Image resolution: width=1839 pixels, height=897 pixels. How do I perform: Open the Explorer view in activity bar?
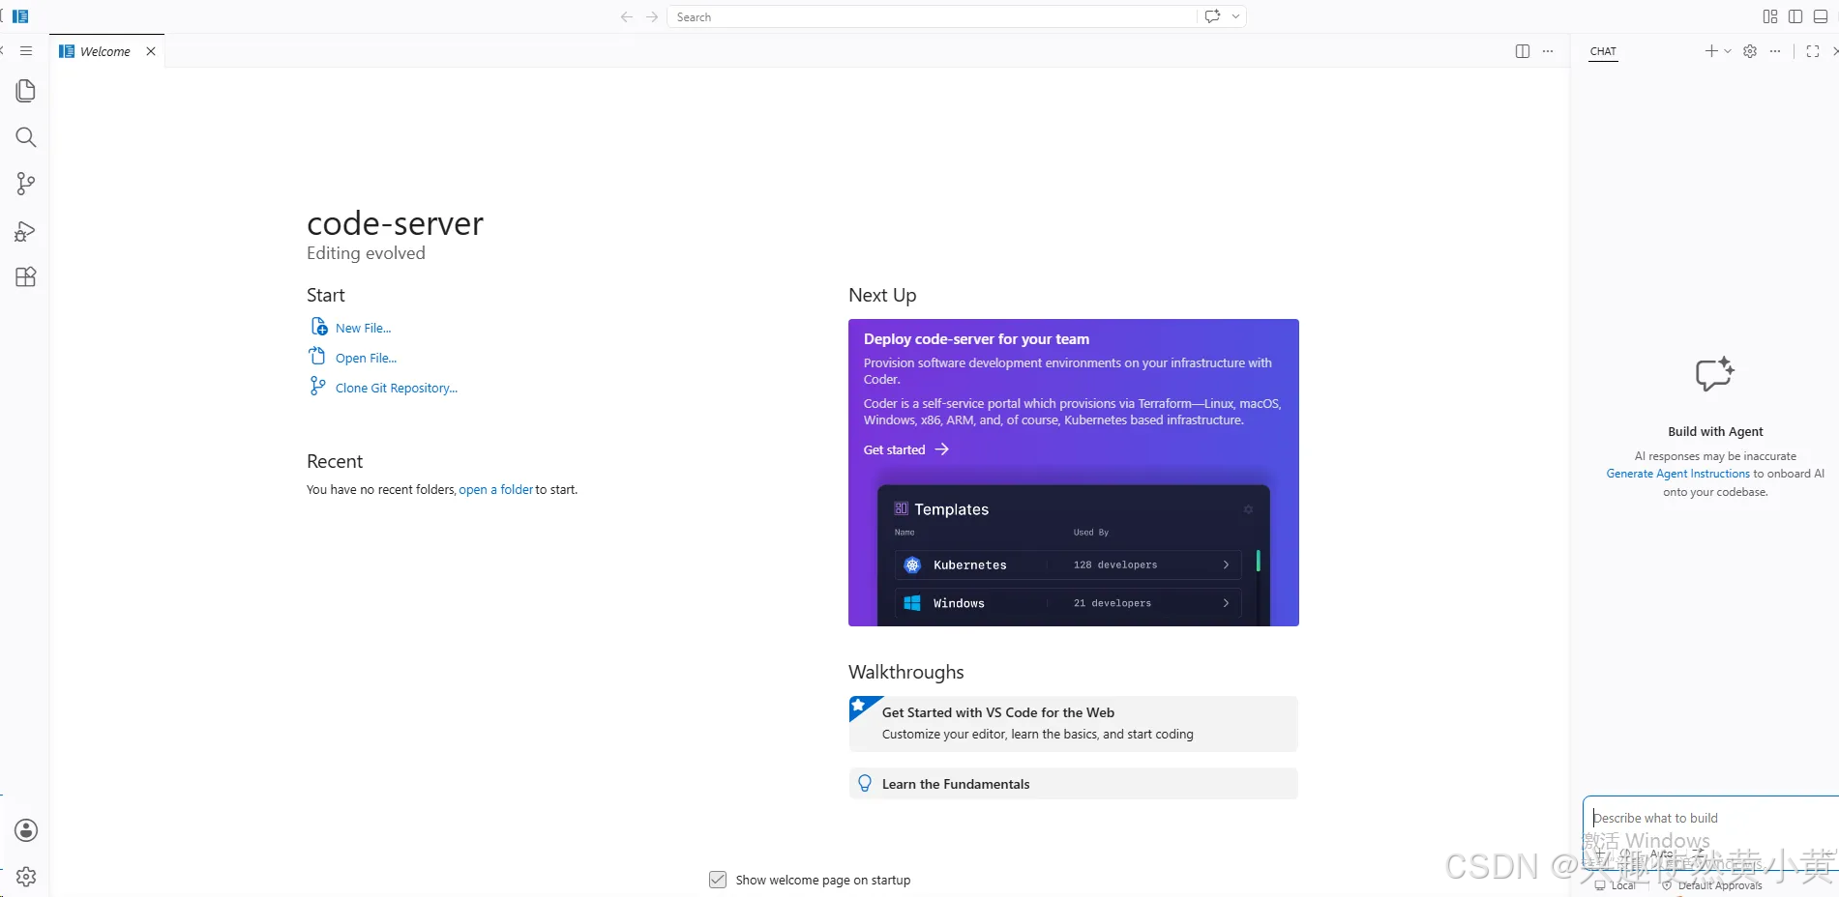(26, 91)
